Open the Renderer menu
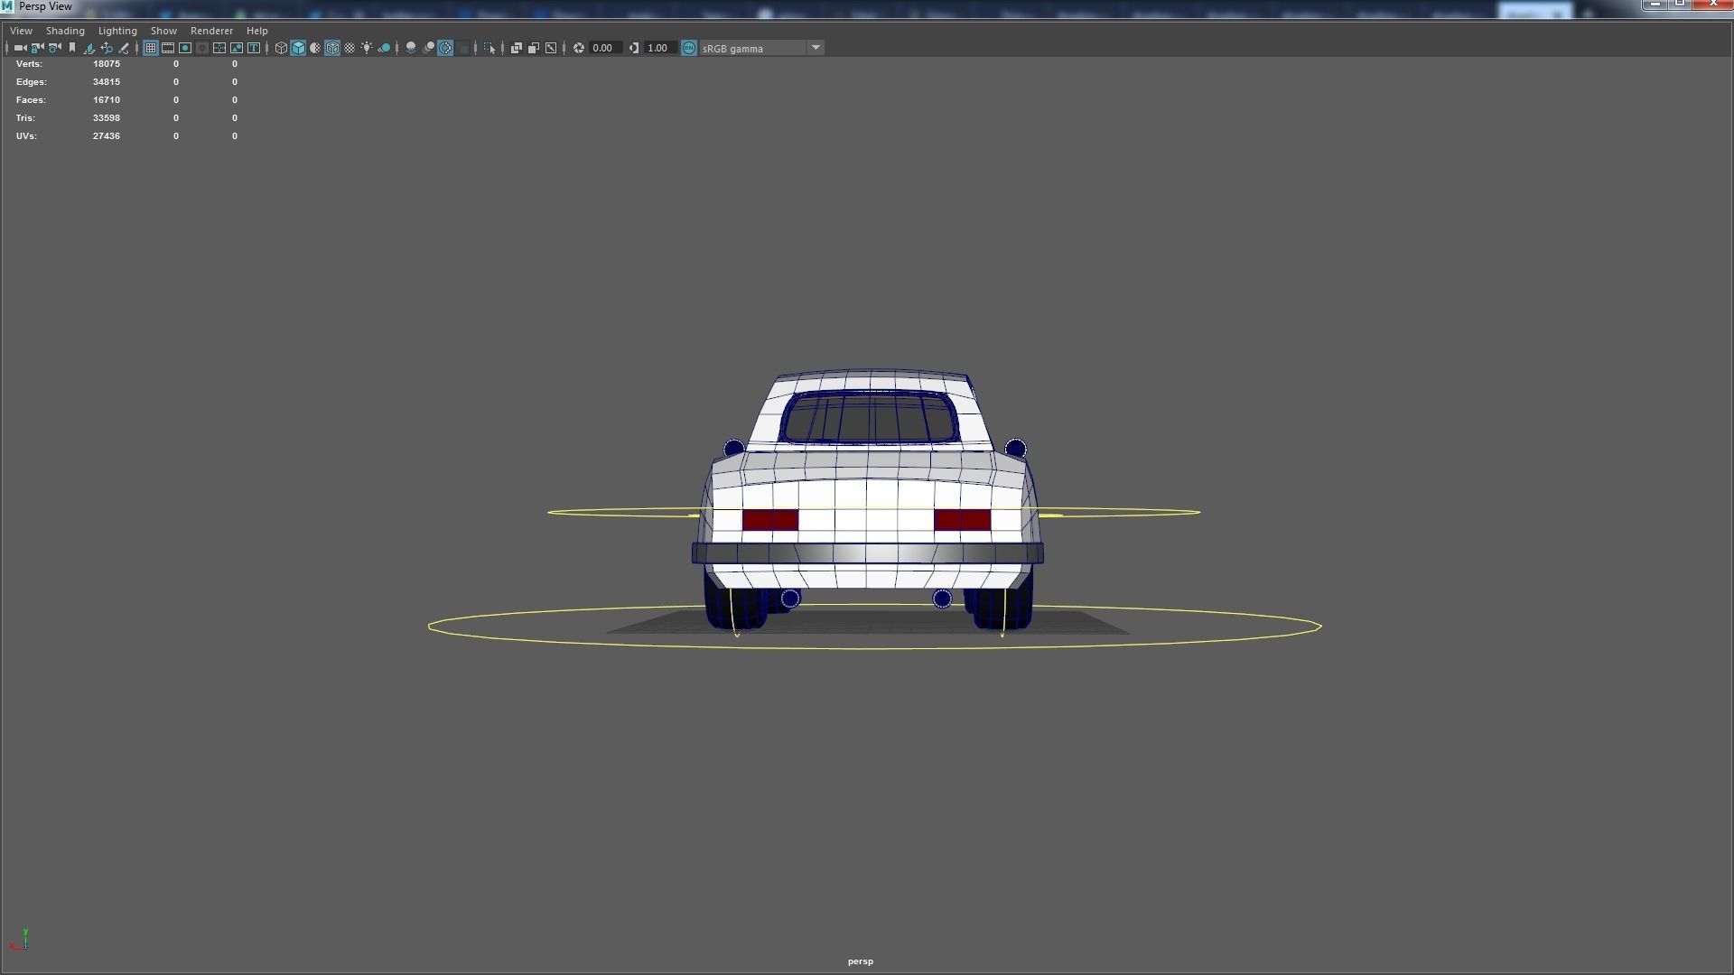The height and width of the screenshot is (975, 1734). point(211,31)
